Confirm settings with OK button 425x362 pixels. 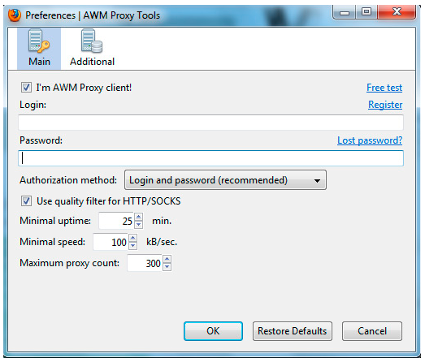pos(213,331)
